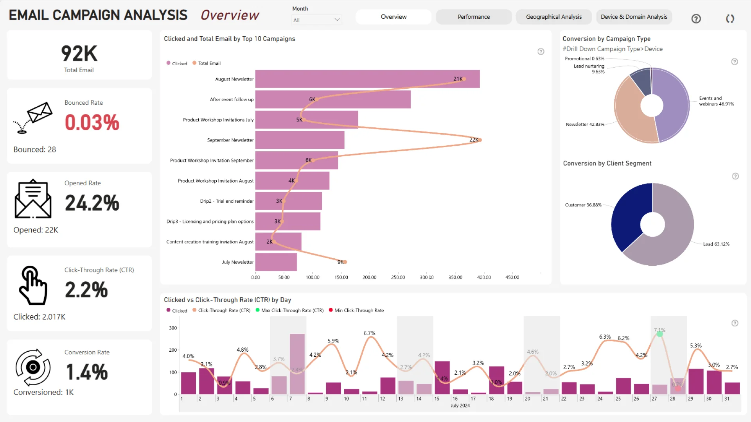
Task: Open help icon on Conversion by Campaign Type
Action: pos(735,62)
